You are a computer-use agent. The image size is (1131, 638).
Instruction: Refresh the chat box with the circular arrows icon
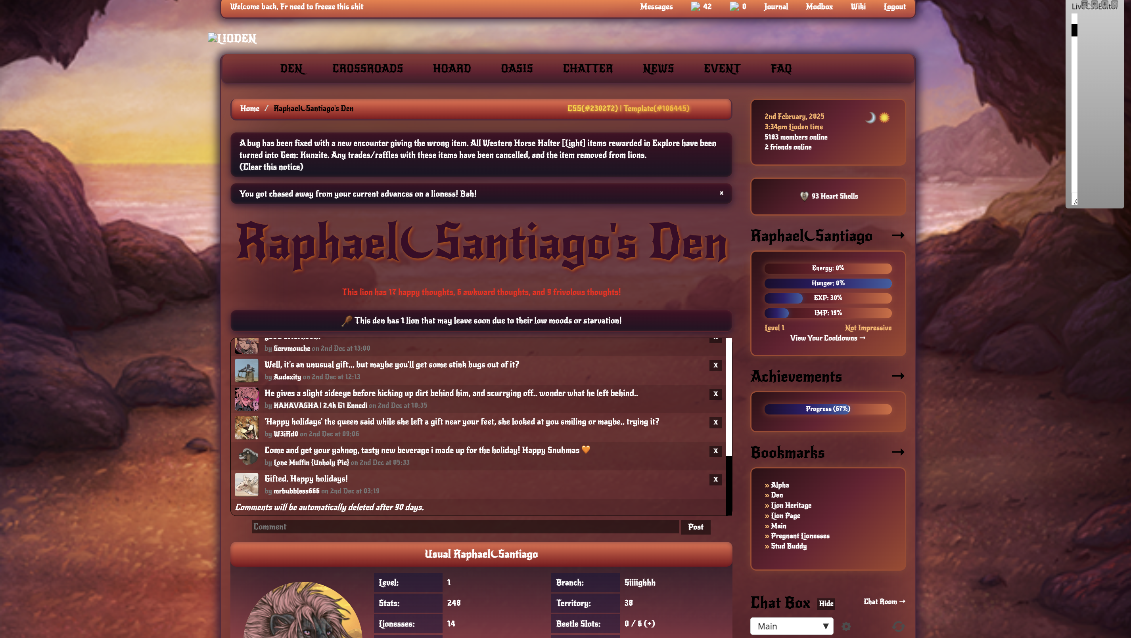(898, 627)
